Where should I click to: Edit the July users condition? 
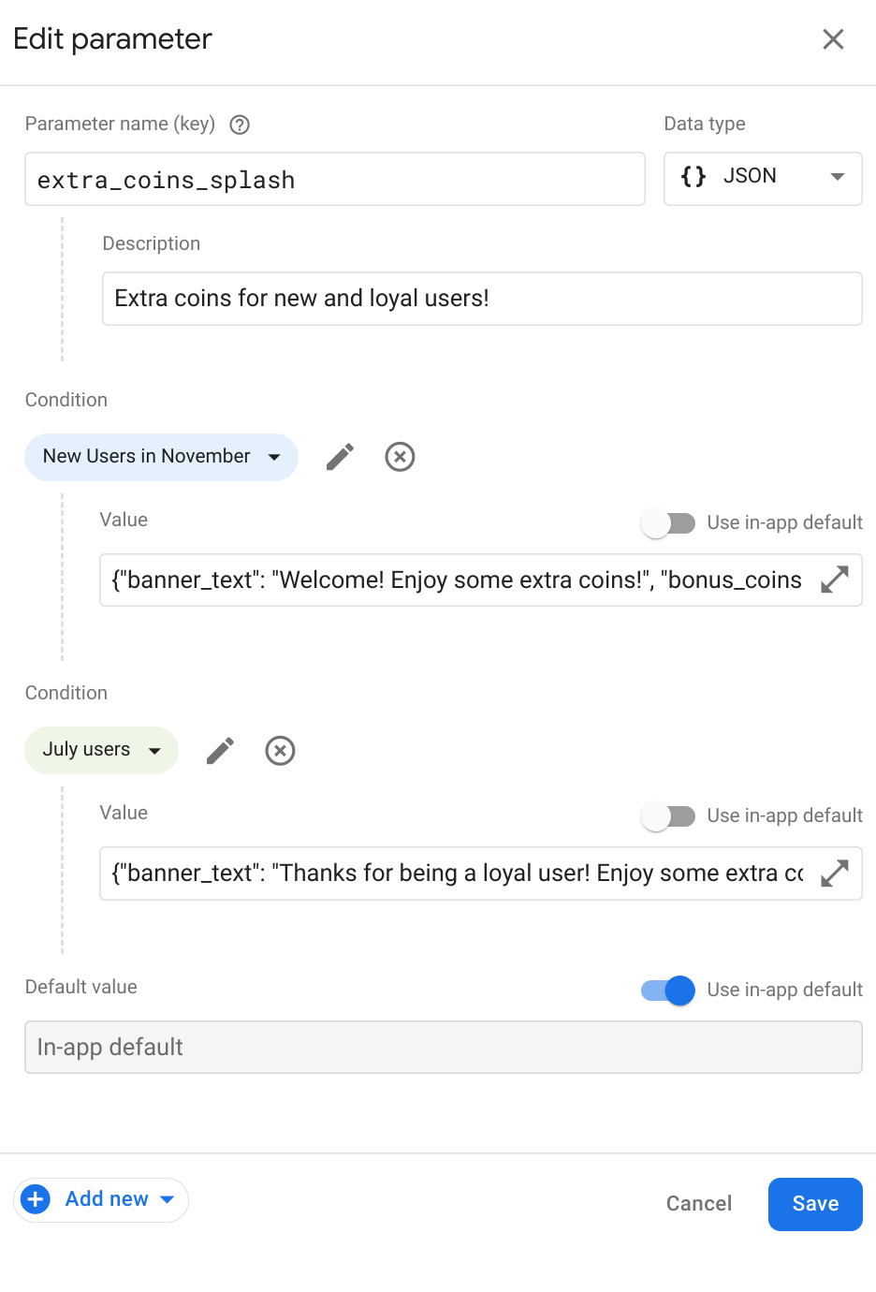click(x=219, y=750)
